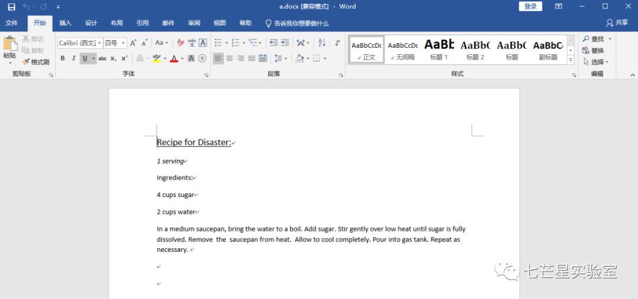Open the underline style dropdown arrow
The width and height of the screenshot is (638, 299).
pos(93,58)
